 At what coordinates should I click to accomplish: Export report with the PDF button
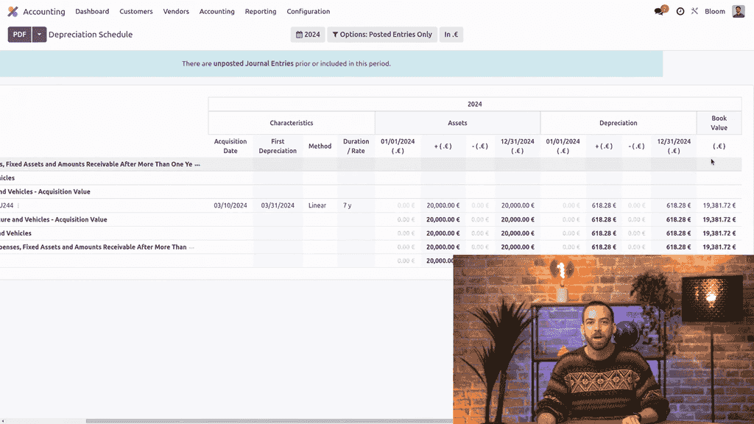tap(19, 35)
